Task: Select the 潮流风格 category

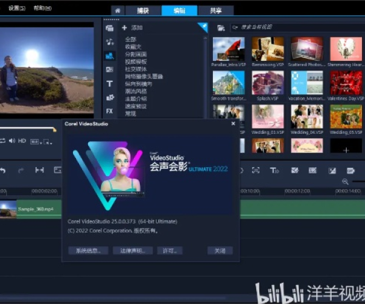Action: click(x=136, y=91)
